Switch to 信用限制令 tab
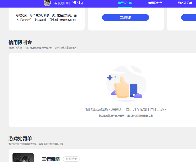 pos(155,3)
